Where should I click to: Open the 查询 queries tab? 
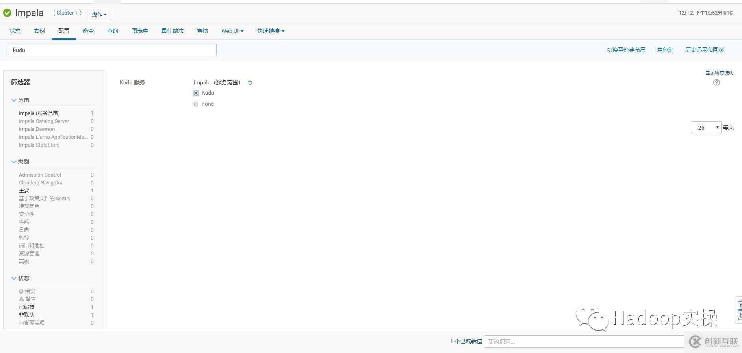point(113,31)
